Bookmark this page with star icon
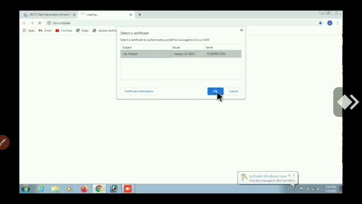Screen dimensions: 362x204 (320, 23)
